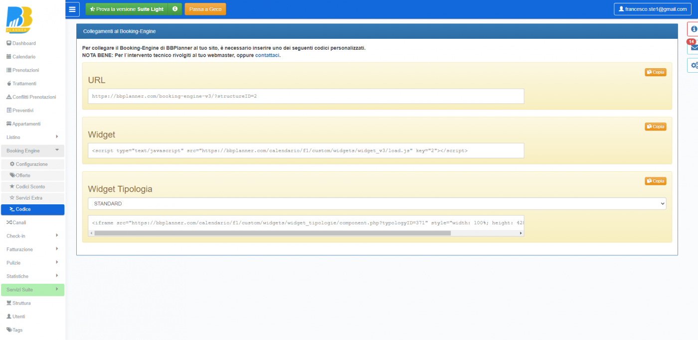Collapse the Booking Engine submenu
This screenshot has height=340, width=698.
(32, 150)
